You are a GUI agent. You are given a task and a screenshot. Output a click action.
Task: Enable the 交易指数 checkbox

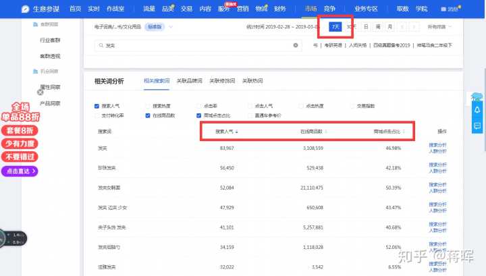[352, 106]
